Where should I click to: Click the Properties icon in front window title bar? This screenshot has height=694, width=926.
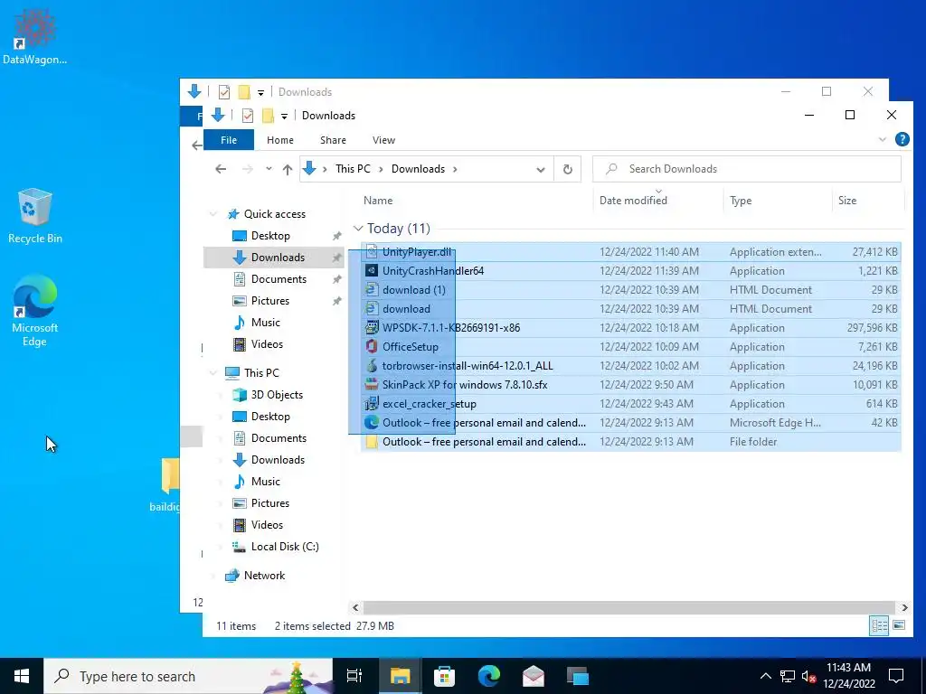pyautogui.click(x=248, y=116)
